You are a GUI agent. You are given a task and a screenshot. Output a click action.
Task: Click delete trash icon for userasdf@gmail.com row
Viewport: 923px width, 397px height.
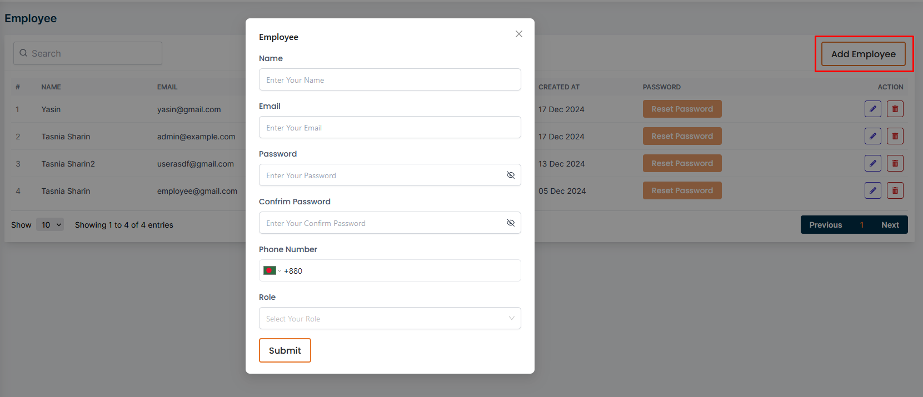click(x=895, y=163)
